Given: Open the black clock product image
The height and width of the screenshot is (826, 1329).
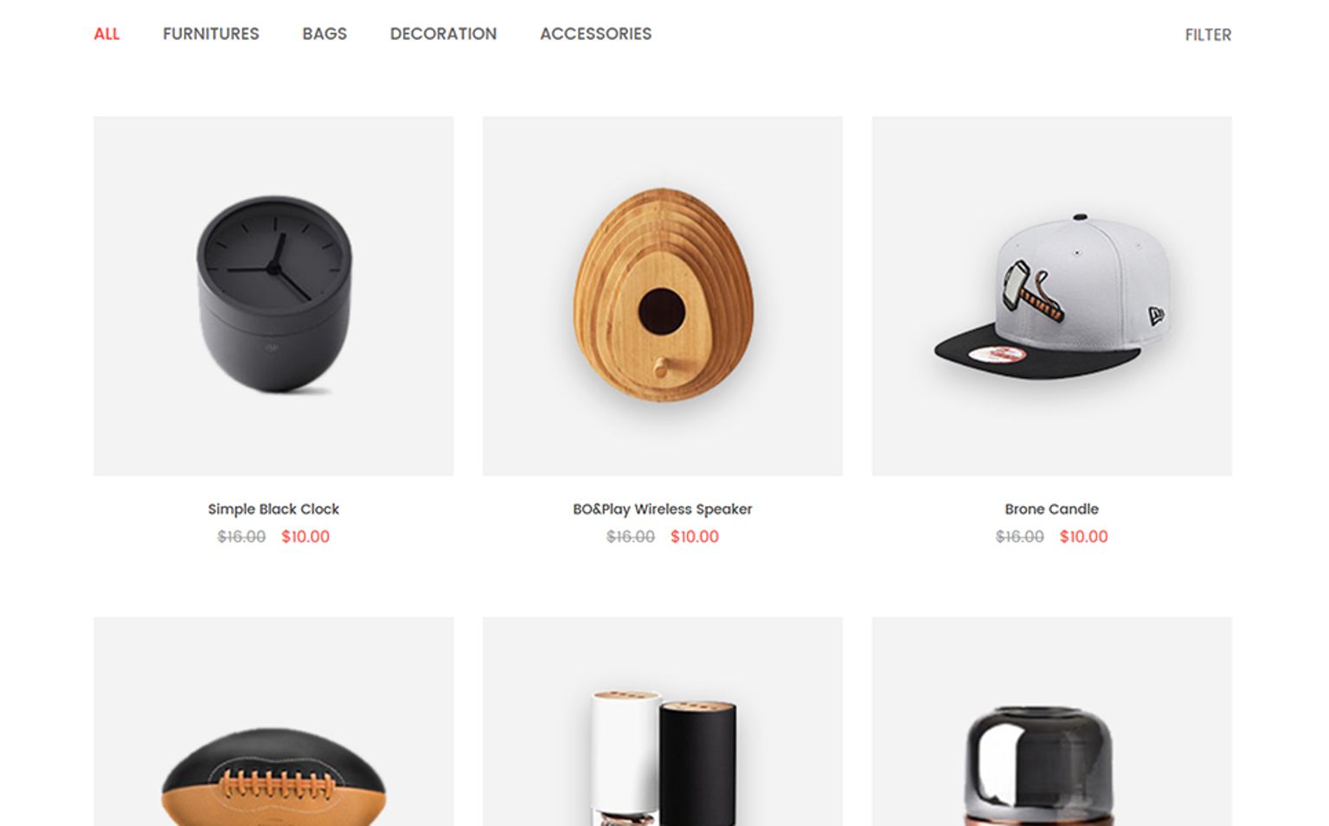Looking at the screenshot, I should pos(273,296).
